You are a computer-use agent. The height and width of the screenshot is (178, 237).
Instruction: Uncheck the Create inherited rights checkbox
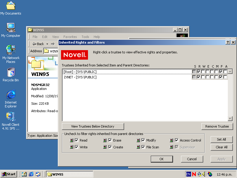pyautogui.click(x=110, y=147)
